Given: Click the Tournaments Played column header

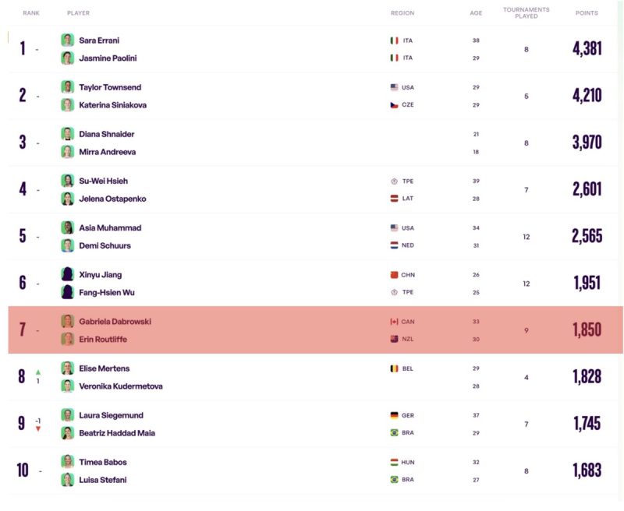Looking at the screenshot, I should pos(526,12).
